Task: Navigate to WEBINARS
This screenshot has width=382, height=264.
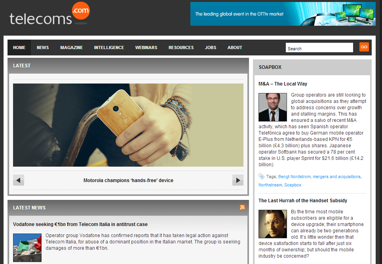Action: click(x=146, y=47)
